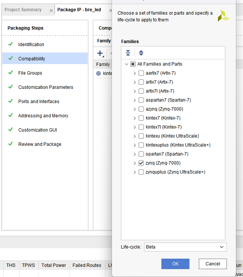Check the kintex7 (Kintex-7) checkbox
Image resolution: width=243 pixels, height=277 pixels.
141,118
